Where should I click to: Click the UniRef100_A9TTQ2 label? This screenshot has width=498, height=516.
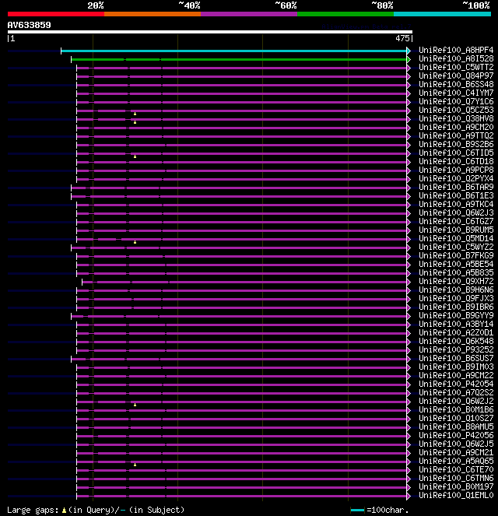(x=456, y=135)
